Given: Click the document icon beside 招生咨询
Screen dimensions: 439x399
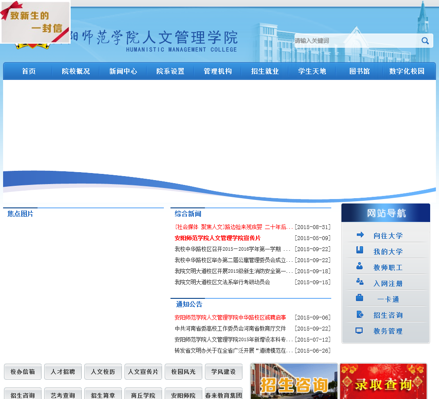Looking at the screenshot, I should [360, 315].
